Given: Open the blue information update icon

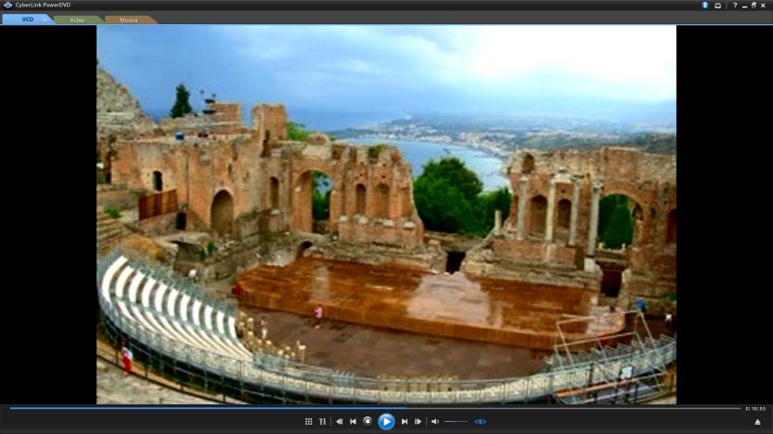Looking at the screenshot, I should [x=705, y=5].
